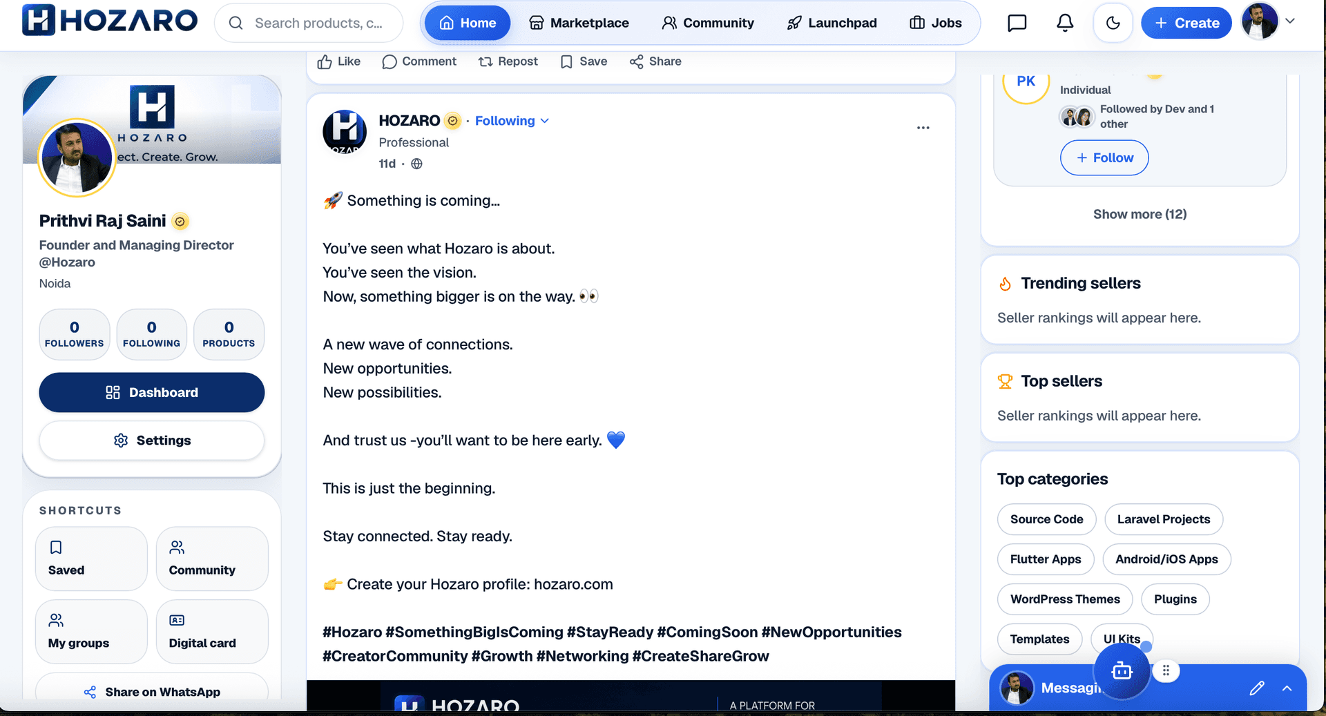Go to the Home tab

point(468,23)
